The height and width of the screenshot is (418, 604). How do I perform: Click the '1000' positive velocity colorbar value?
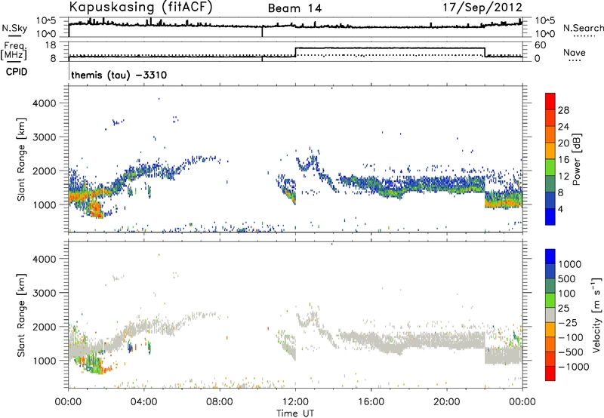point(570,264)
